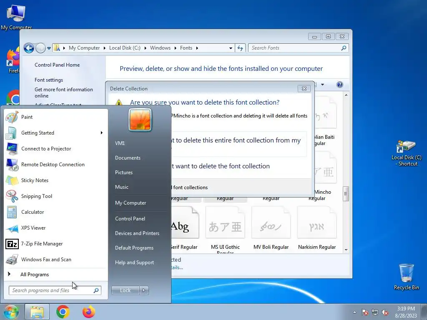Screen dimensions: 427x320
Task: Close the Delete Collection dialog
Action: (304, 89)
